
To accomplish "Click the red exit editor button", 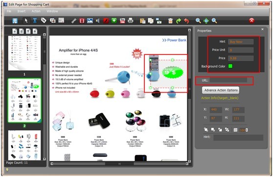I will (251, 21).
